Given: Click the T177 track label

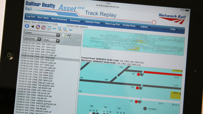Looking at the screenshot, I should pos(161,103).
